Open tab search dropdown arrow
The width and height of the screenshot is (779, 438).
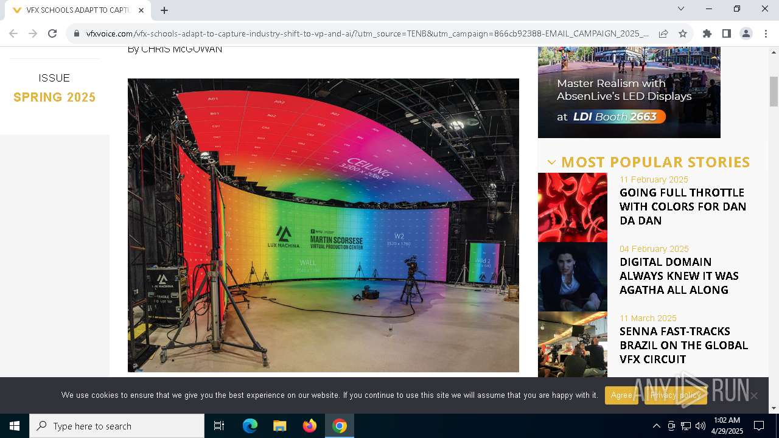(681, 9)
